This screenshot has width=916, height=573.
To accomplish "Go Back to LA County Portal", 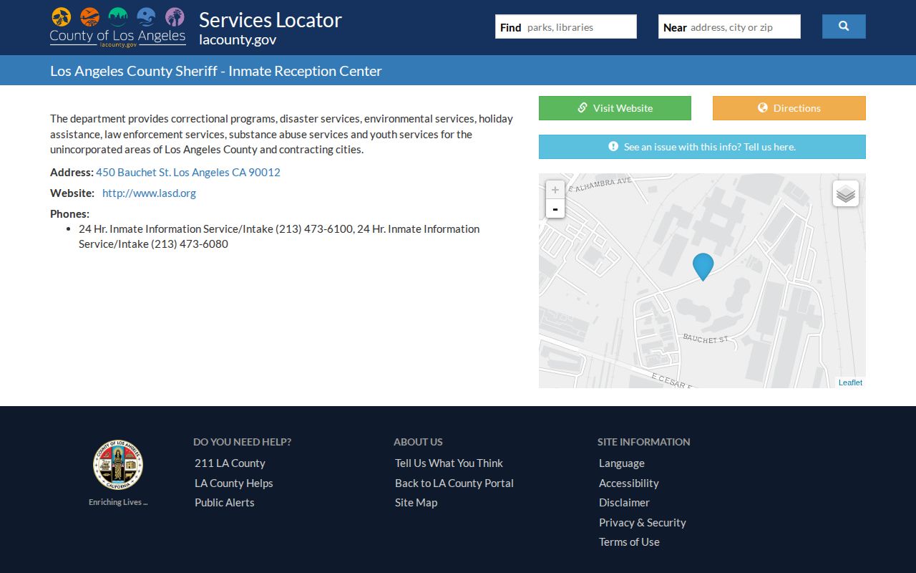I will 454,483.
